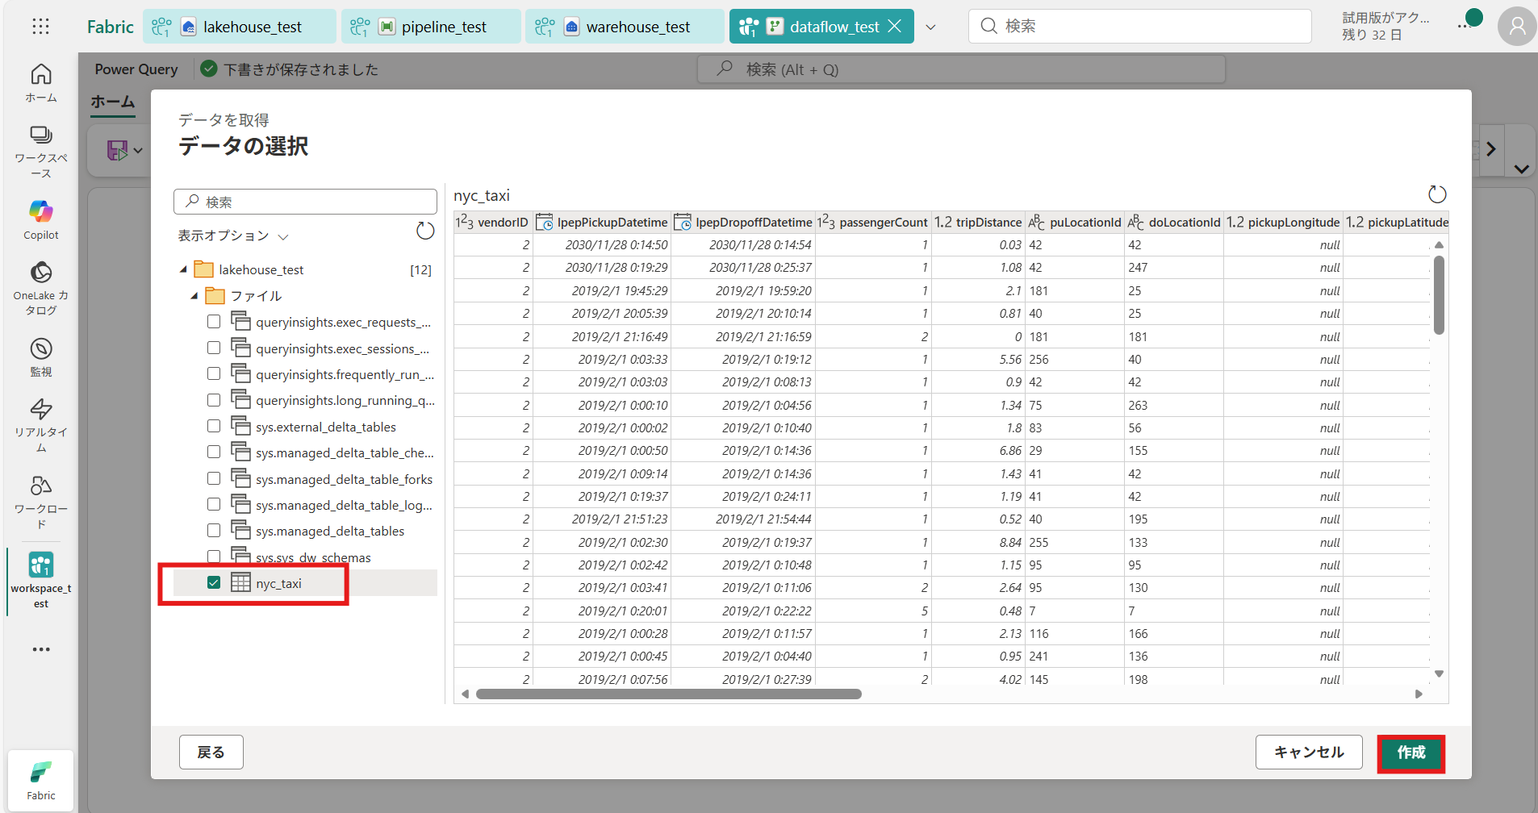
Task: Refresh the nyc_taxi preview table
Action: click(1437, 194)
